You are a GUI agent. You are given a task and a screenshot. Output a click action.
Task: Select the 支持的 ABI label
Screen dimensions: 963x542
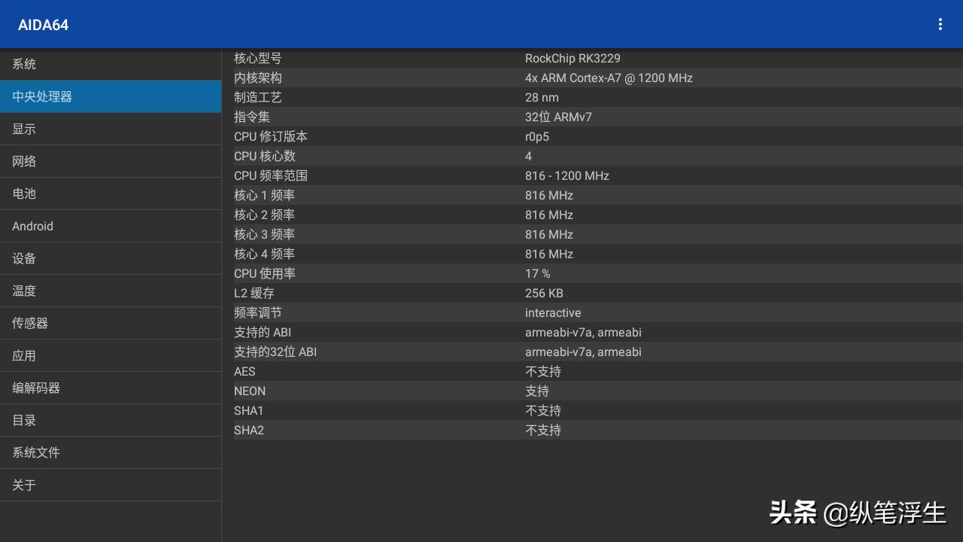263,332
